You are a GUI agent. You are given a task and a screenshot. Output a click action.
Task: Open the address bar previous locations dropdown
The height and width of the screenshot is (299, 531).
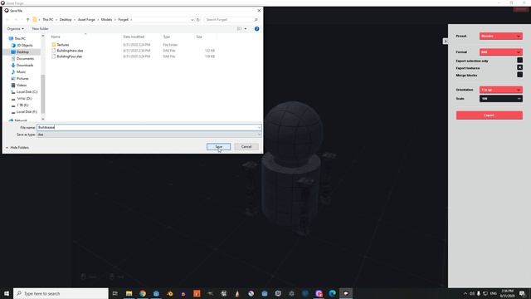coord(192,20)
